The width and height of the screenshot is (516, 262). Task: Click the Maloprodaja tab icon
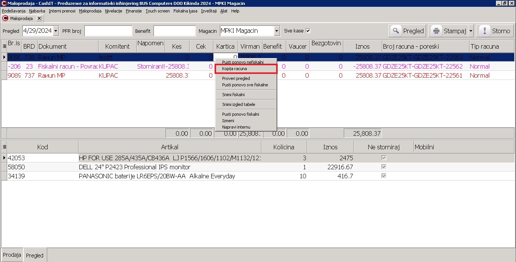(x=6, y=18)
